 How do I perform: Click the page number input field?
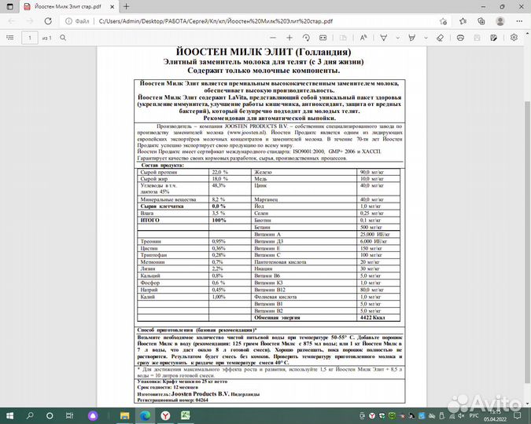pos(30,37)
